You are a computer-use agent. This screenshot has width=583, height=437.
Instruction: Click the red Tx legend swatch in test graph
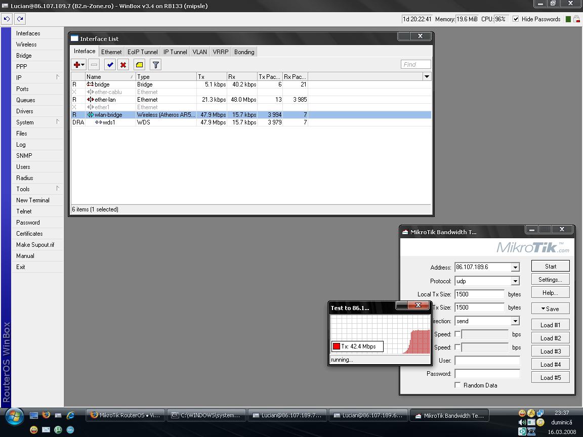coord(337,346)
